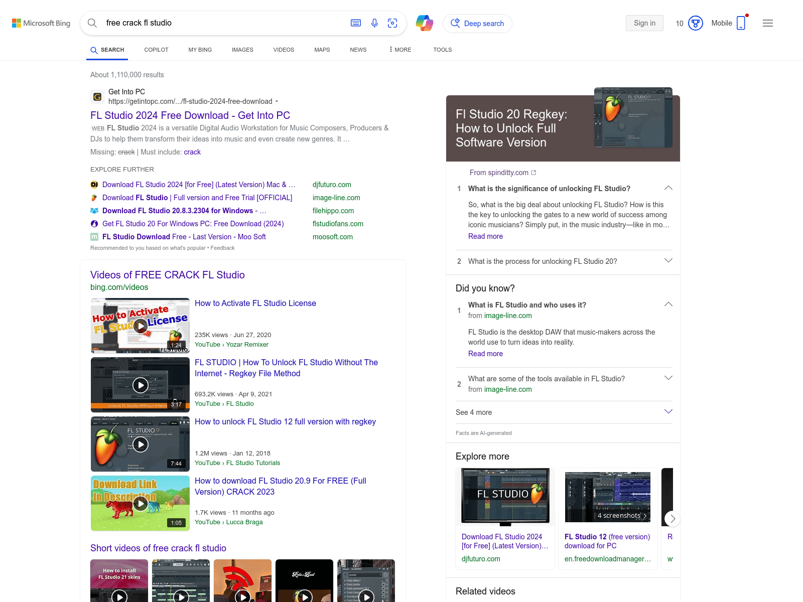Play the FL Studio 12 regkey video thumbnail
This screenshot has width=803, height=602.
point(141,444)
